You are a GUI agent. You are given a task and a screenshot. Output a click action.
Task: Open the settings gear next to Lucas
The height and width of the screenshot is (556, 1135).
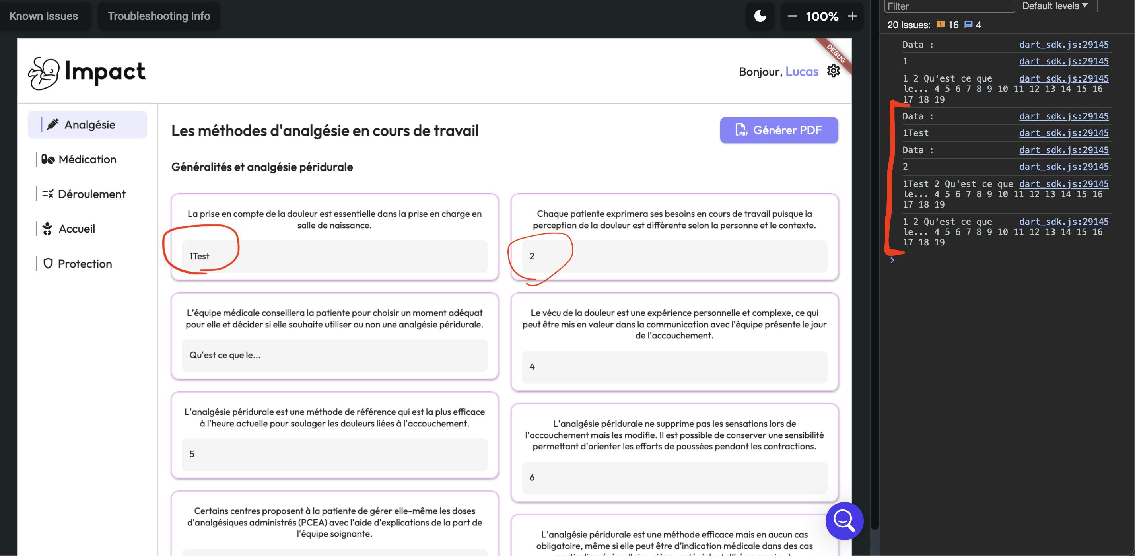833,71
